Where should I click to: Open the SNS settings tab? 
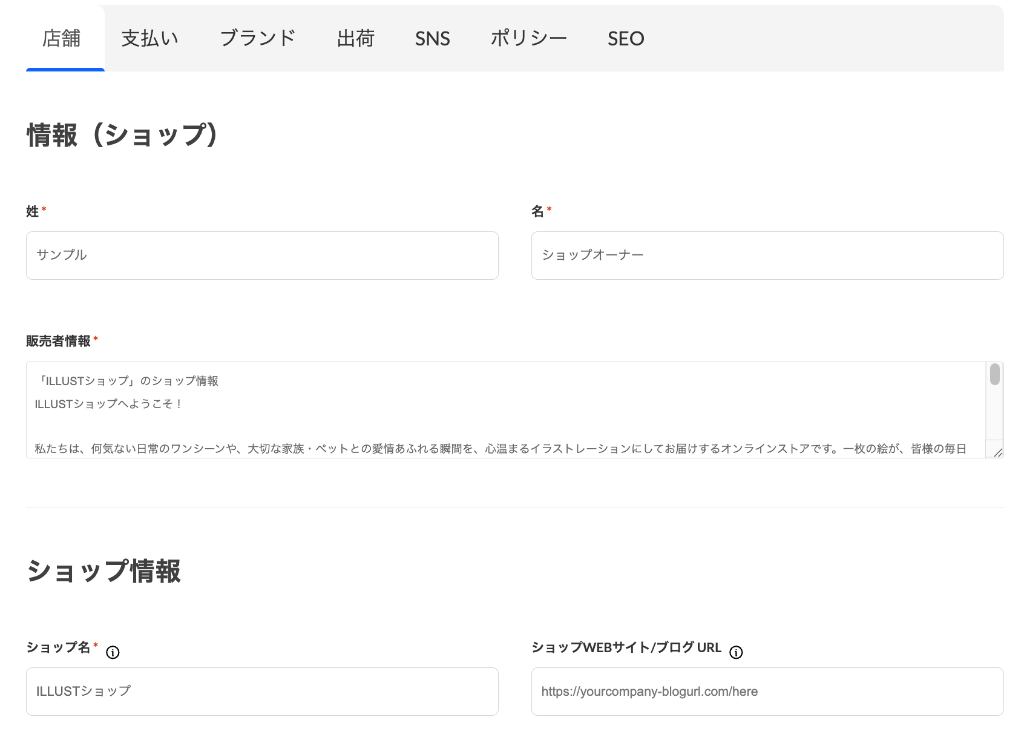[432, 39]
